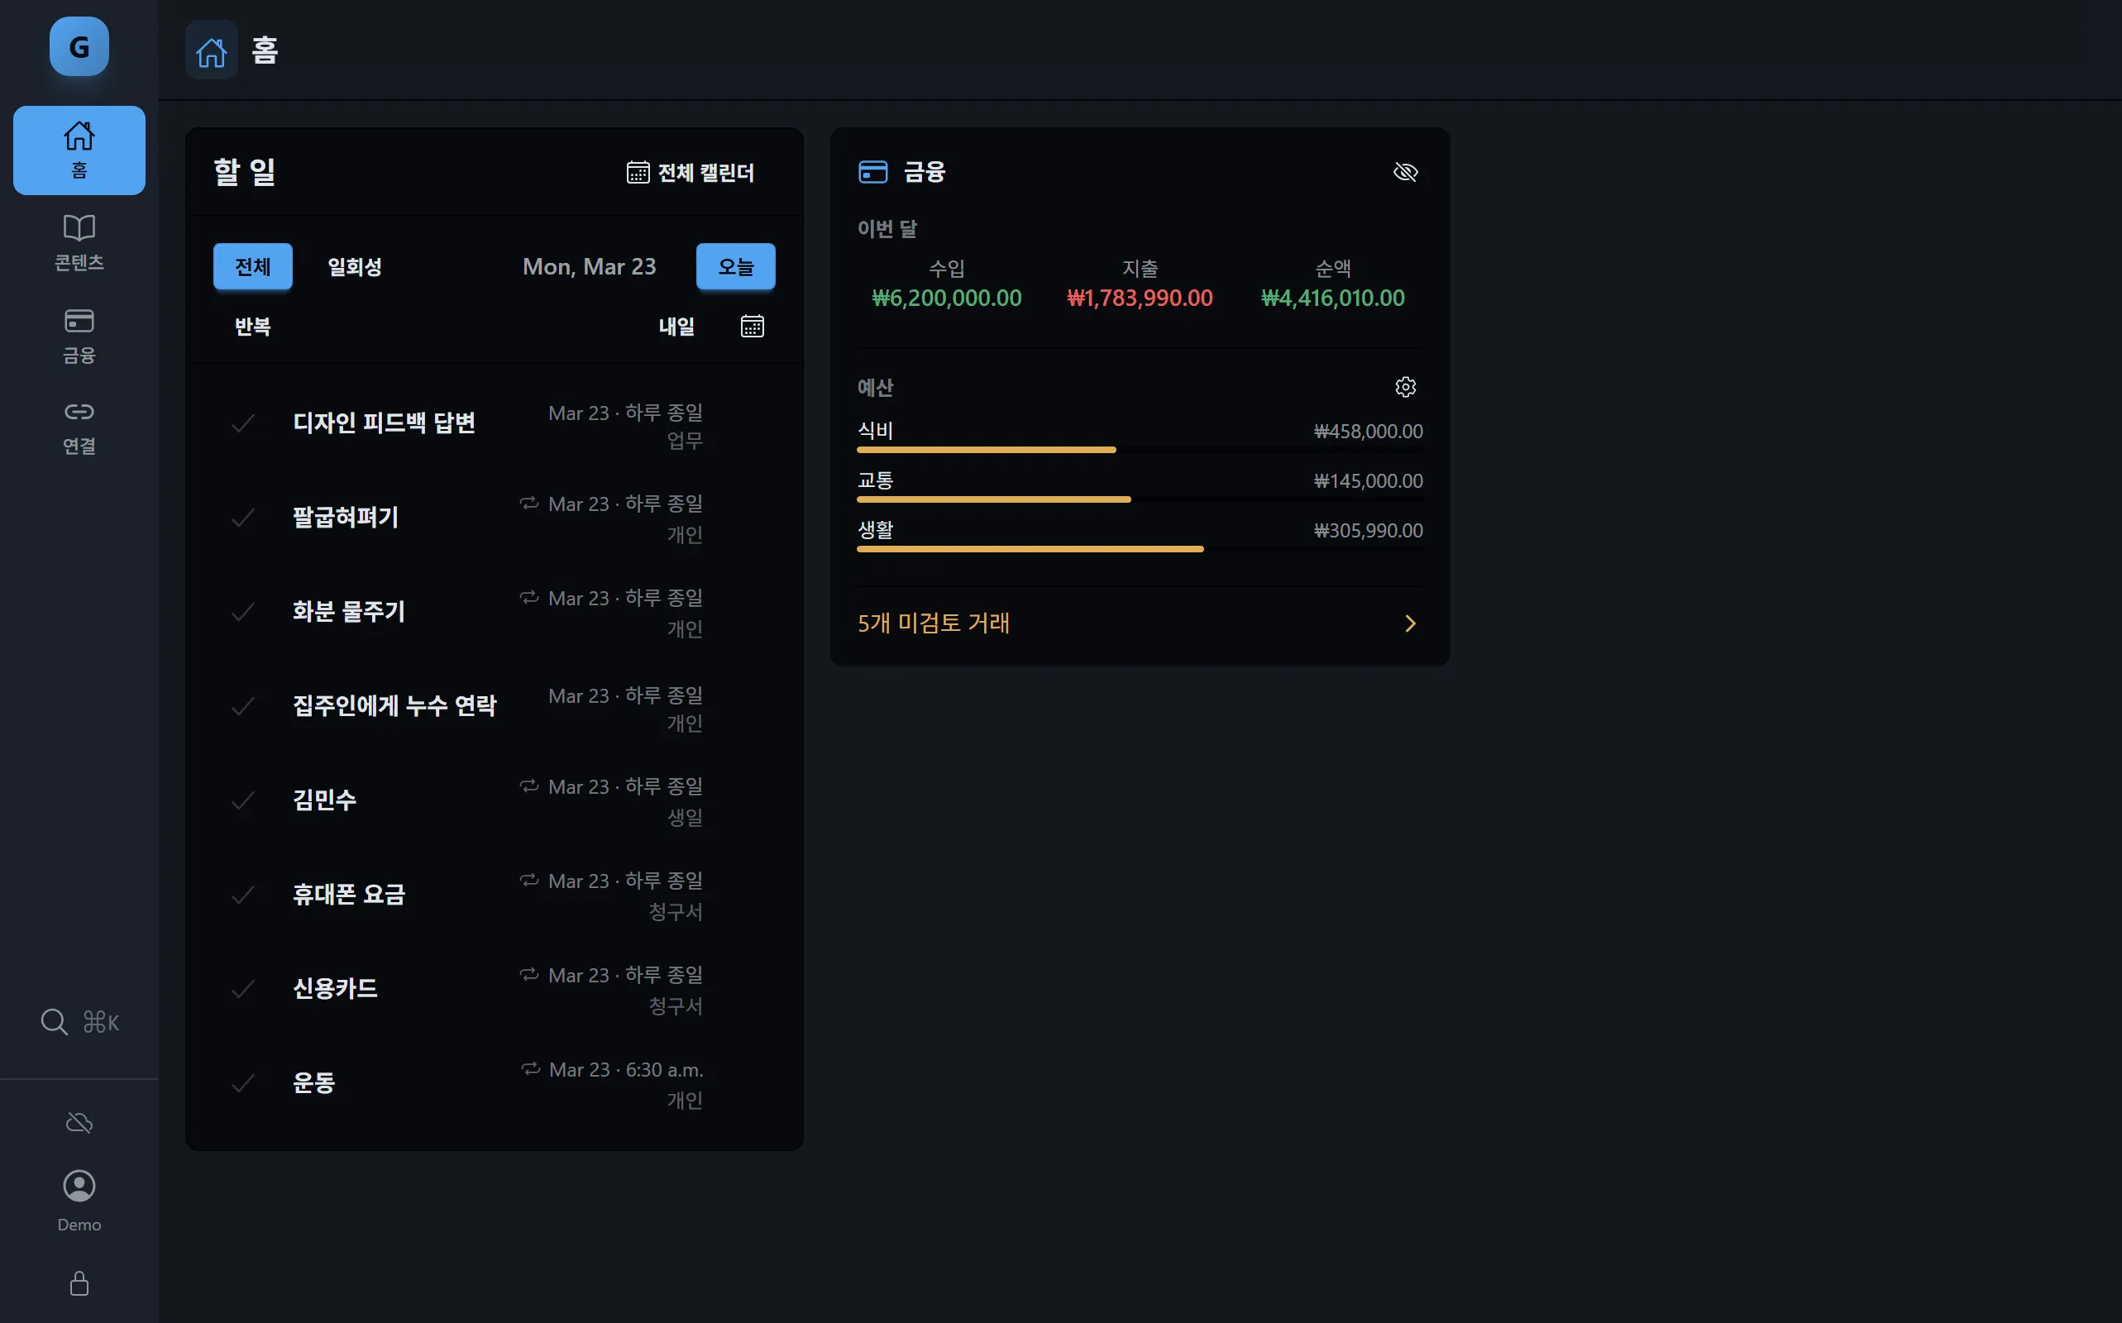The width and height of the screenshot is (2122, 1323).
Task: Click the cloud sync status icon
Action: [x=79, y=1122]
